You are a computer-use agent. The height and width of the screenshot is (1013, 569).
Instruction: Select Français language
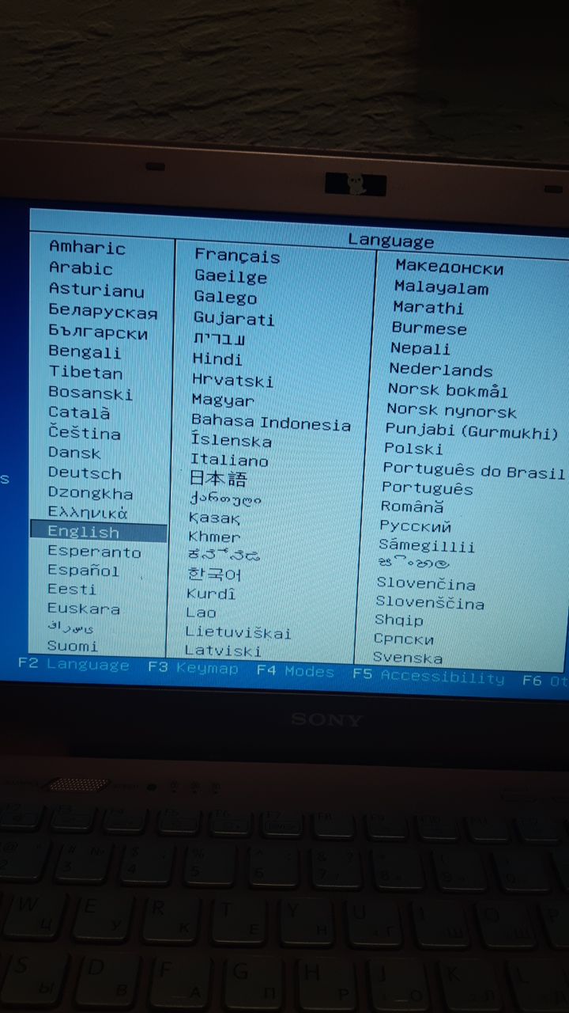(237, 256)
